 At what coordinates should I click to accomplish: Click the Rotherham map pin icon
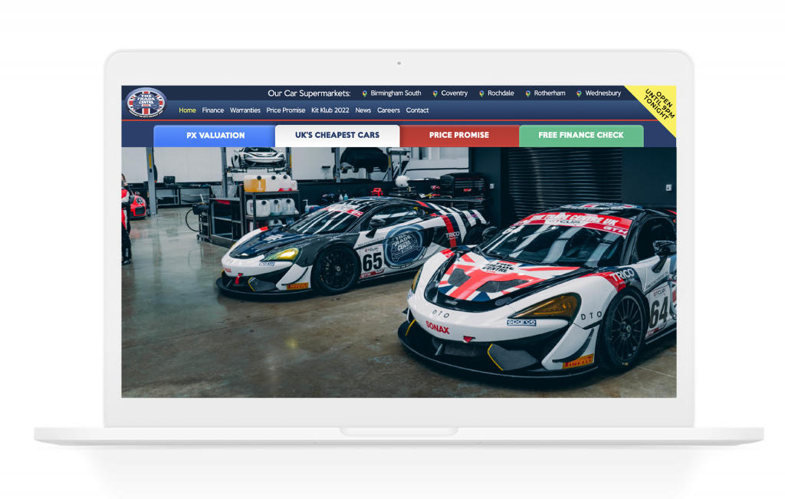click(527, 94)
